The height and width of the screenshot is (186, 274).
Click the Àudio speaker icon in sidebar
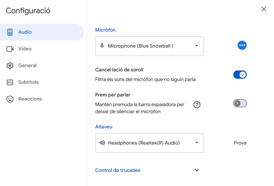coord(10,32)
